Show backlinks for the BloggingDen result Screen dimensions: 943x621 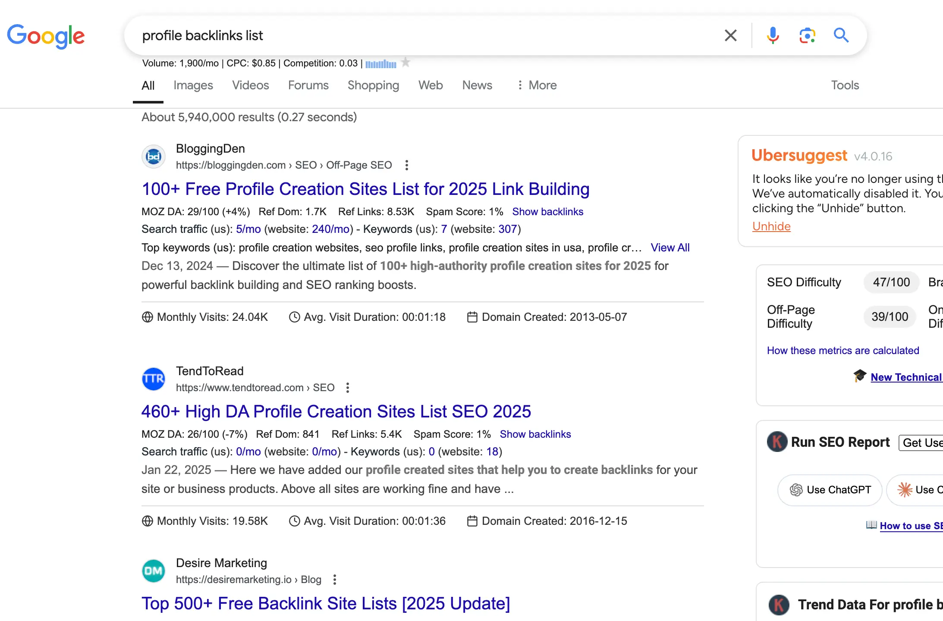[x=548, y=212]
